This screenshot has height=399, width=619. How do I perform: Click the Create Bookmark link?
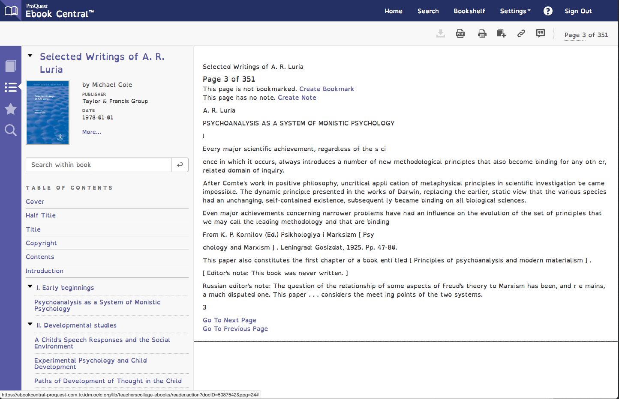pyautogui.click(x=326, y=89)
